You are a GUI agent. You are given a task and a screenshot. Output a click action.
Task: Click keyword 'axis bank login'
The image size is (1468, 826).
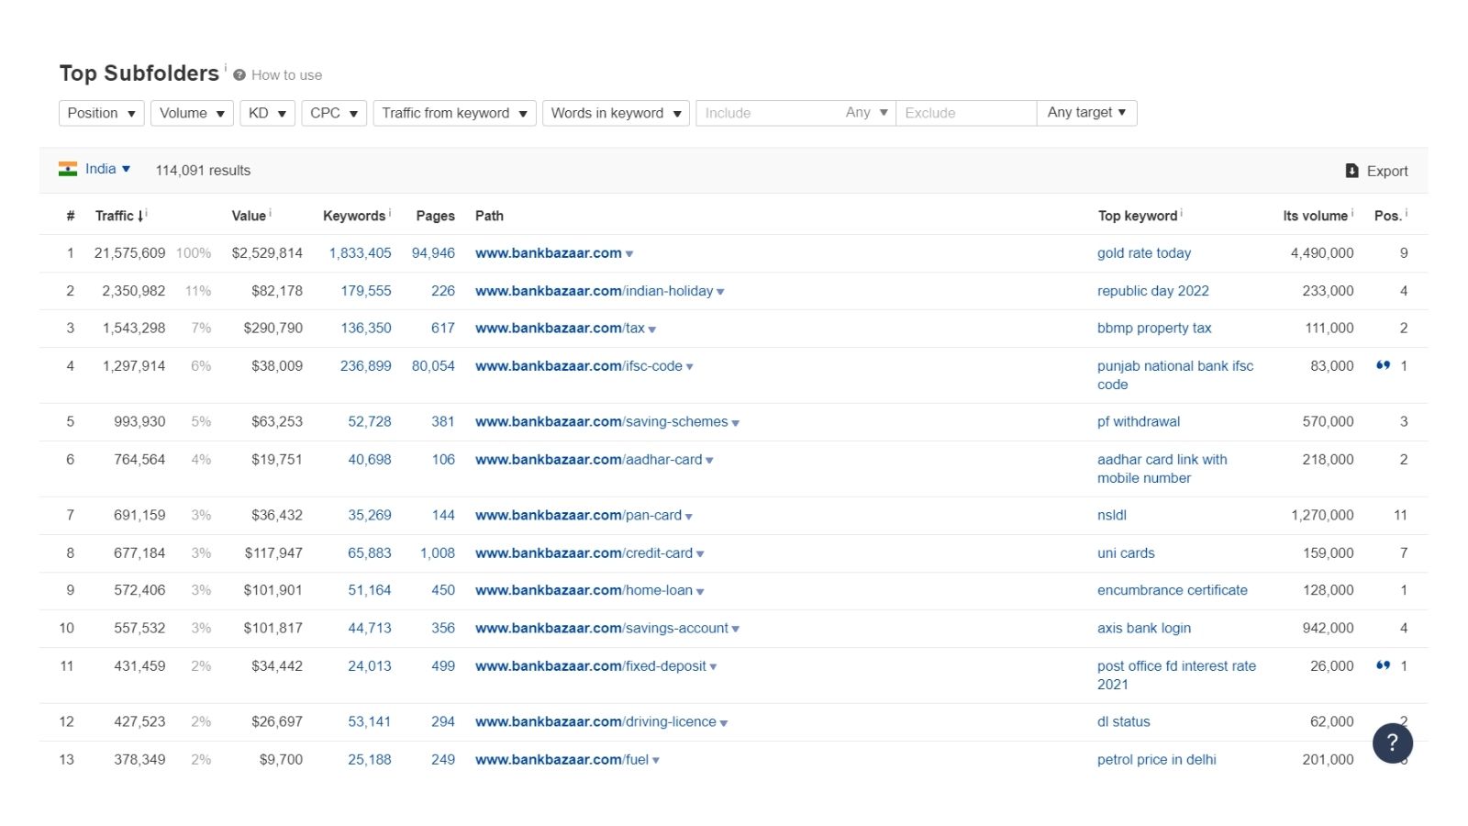[x=1144, y=628]
